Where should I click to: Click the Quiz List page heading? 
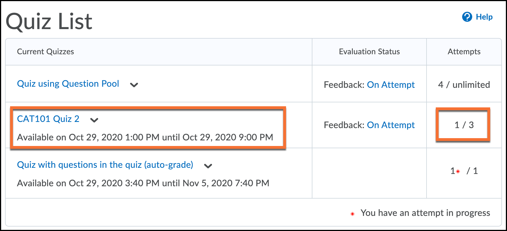49,21
